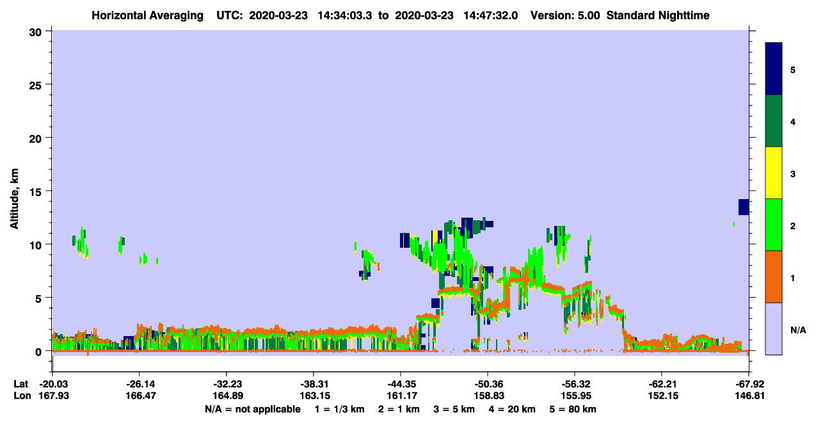Click the latitude value -38.31
Image resolution: width=832 pixels, height=427 pixels.
[x=314, y=384]
